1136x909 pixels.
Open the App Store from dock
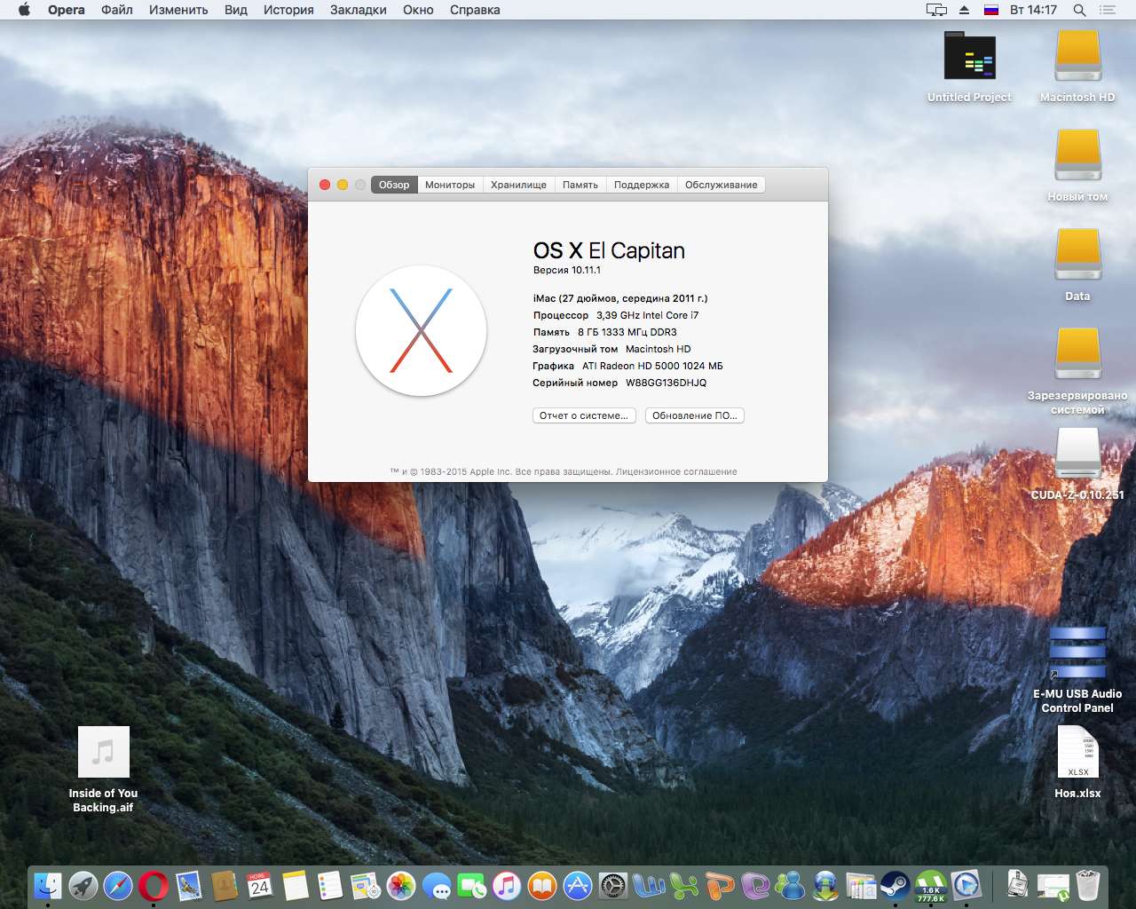578,885
